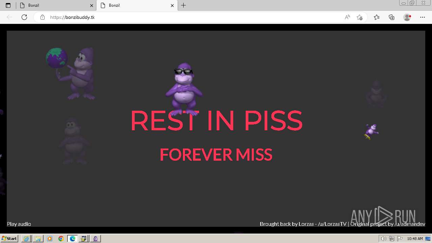Restore down the browser window

coord(412,3)
